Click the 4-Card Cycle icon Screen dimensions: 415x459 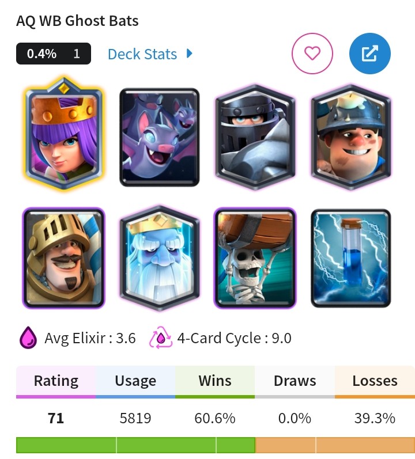(160, 338)
